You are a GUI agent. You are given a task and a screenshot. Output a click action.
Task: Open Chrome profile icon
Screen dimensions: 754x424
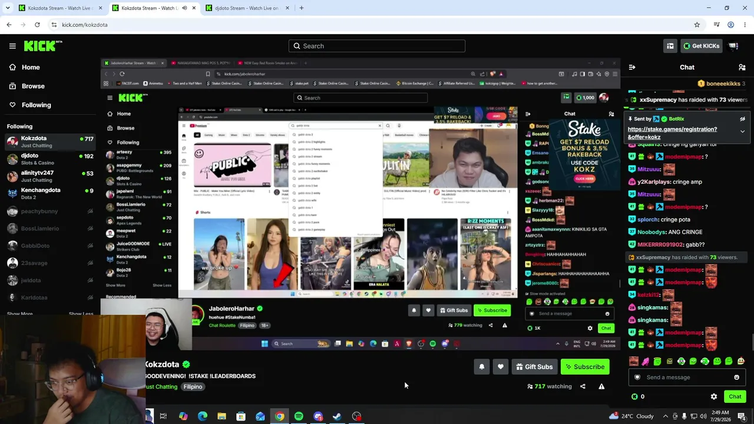click(x=730, y=25)
